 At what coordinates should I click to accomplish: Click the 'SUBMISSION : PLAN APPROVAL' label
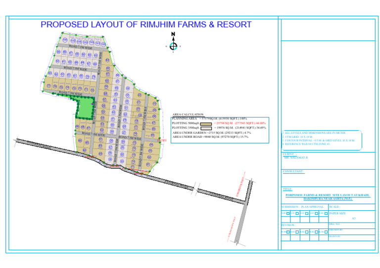[x=302, y=207]
